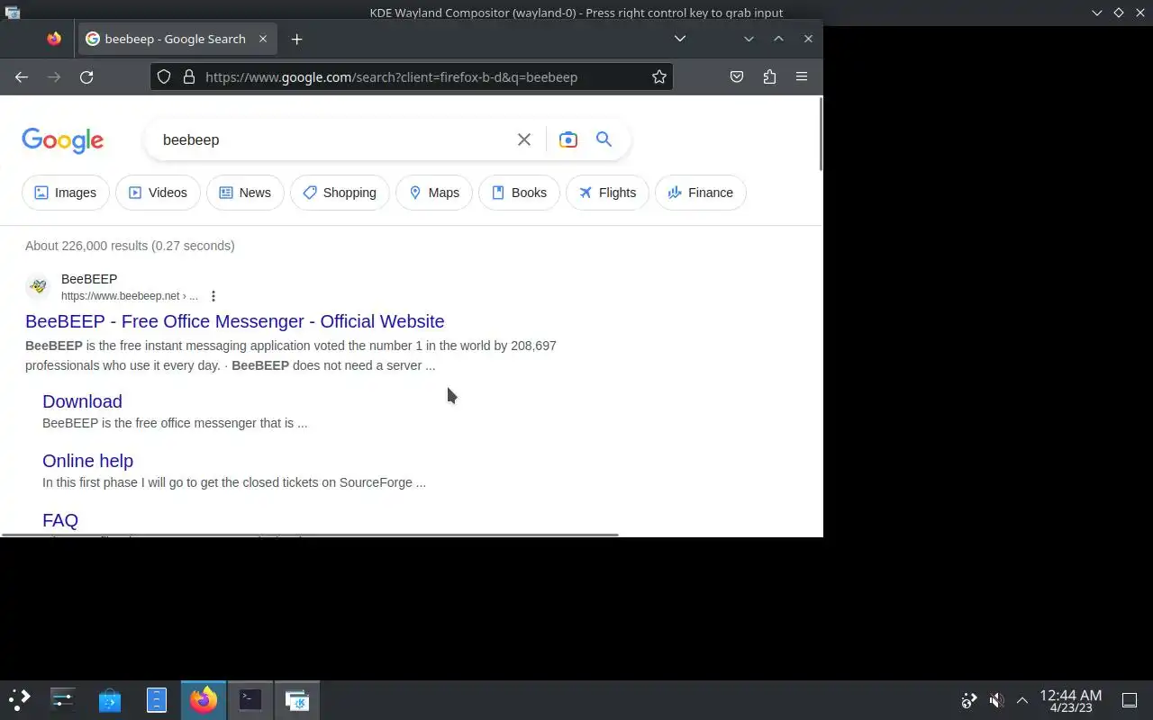This screenshot has height=720, width=1153.
Task: Open the outer window title bar menu icon
Action: tap(13, 13)
